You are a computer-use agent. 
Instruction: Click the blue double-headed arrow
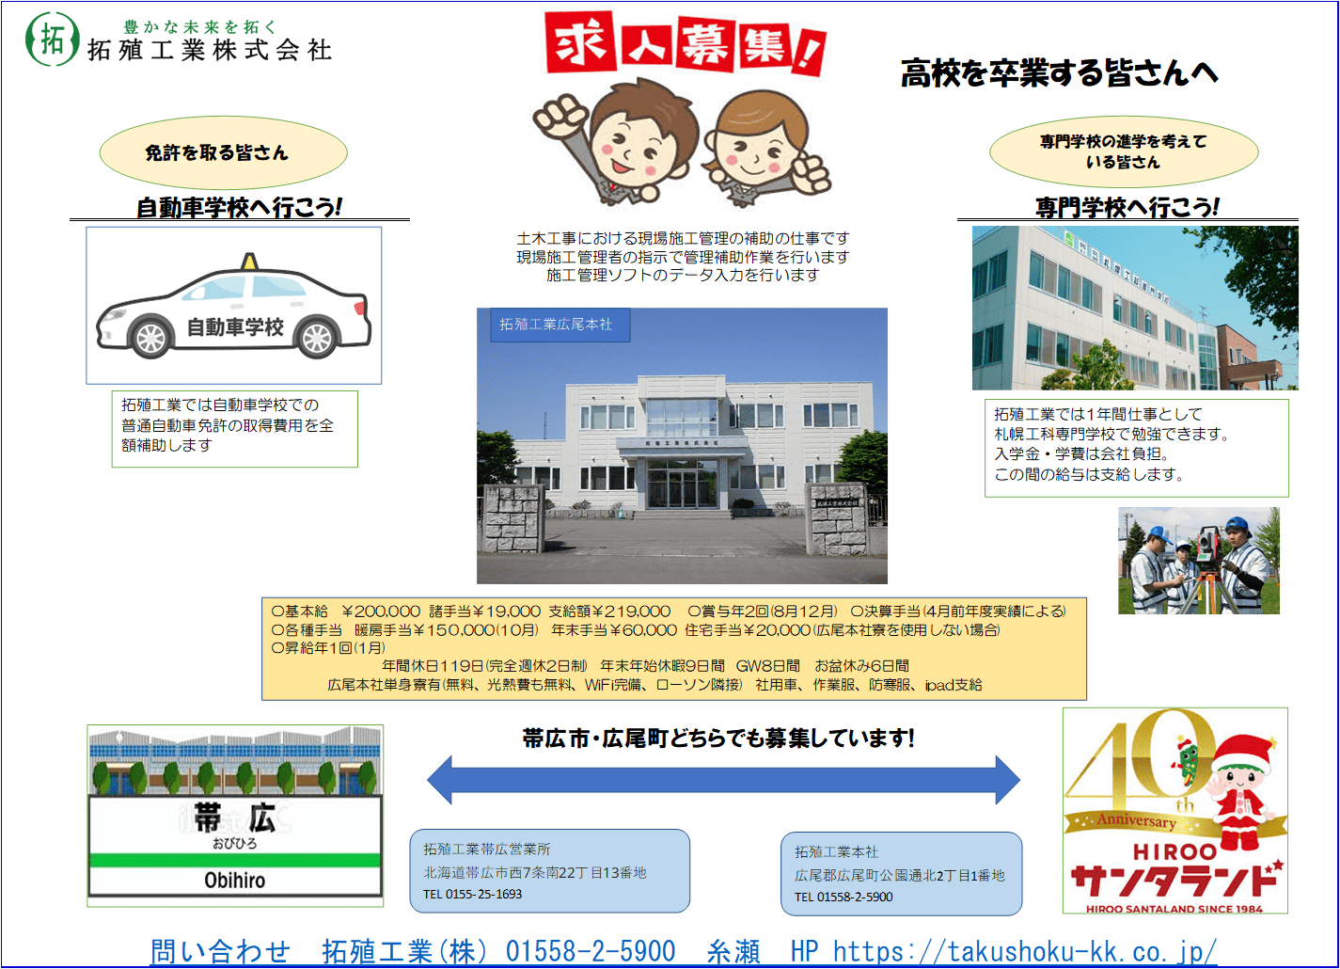point(723,780)
